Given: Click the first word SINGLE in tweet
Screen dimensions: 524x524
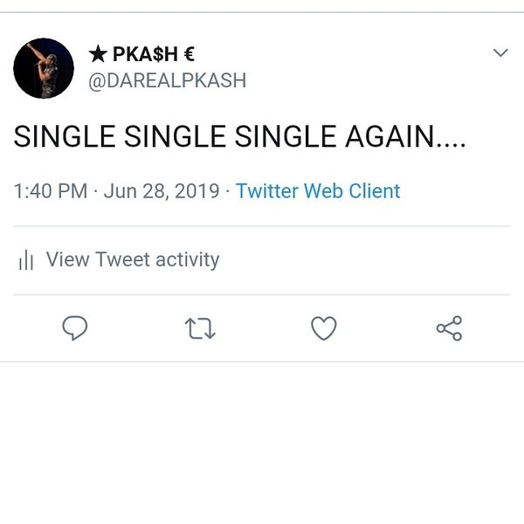Looking at the screenshot, I should point(65,137).
